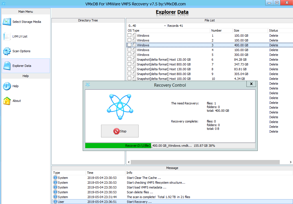Click file icon of Windows row number 1
The width and height of the screenshot is (293, 204).
coord(134,36)
